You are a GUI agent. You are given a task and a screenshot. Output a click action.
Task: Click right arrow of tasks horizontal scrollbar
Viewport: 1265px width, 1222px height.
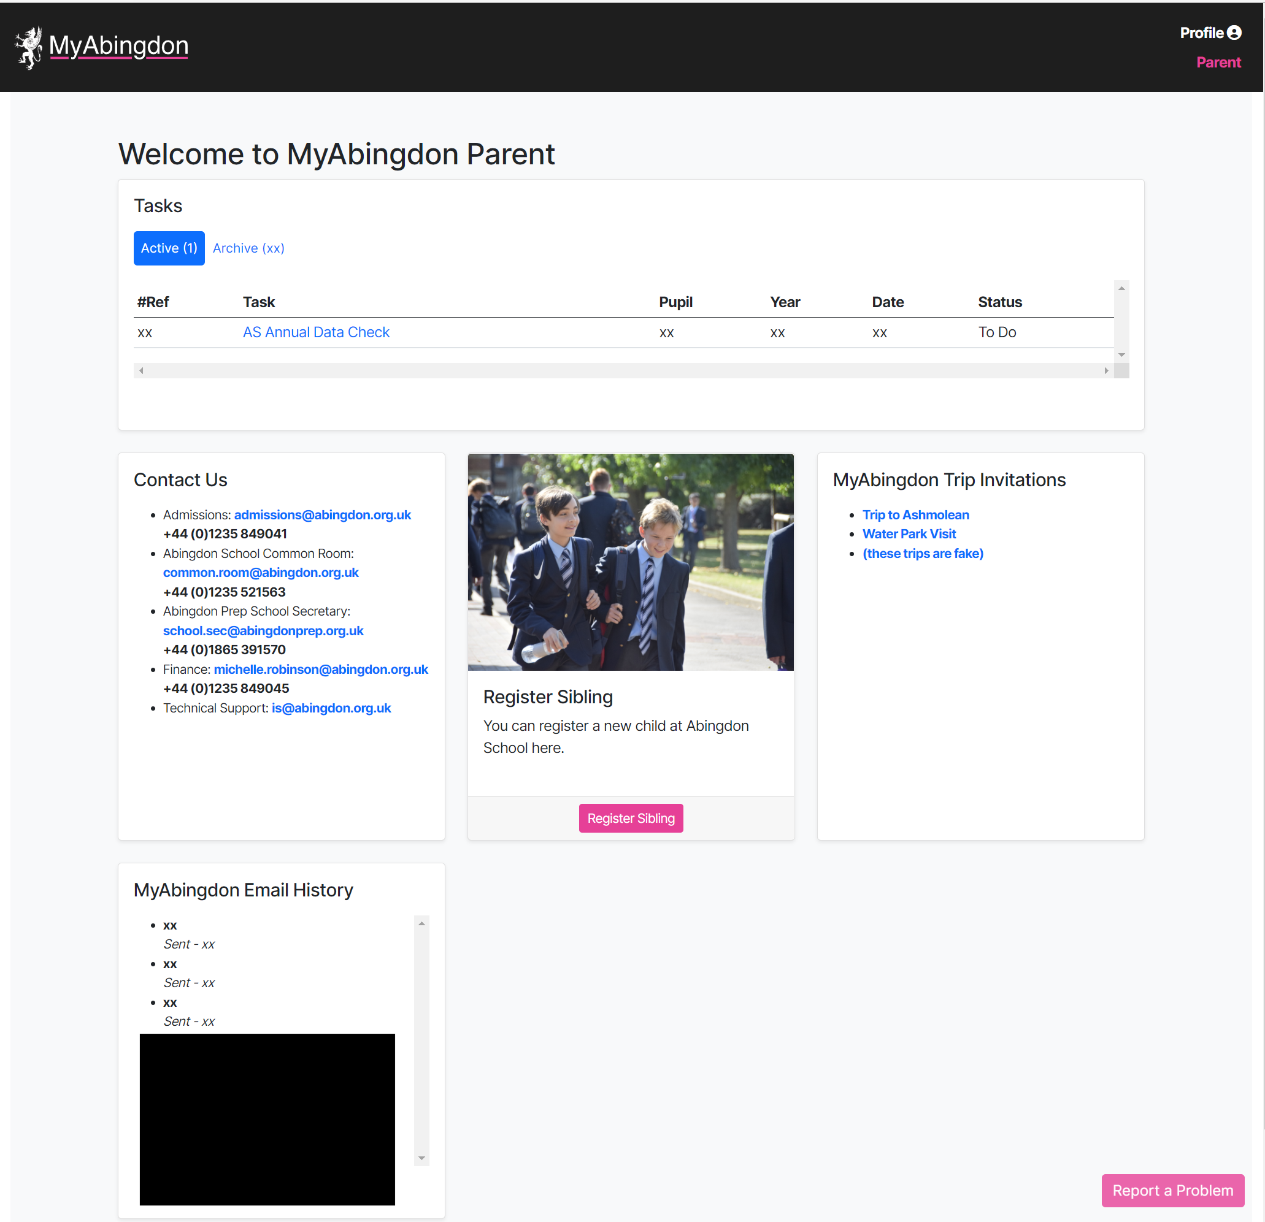(1105, 370)
